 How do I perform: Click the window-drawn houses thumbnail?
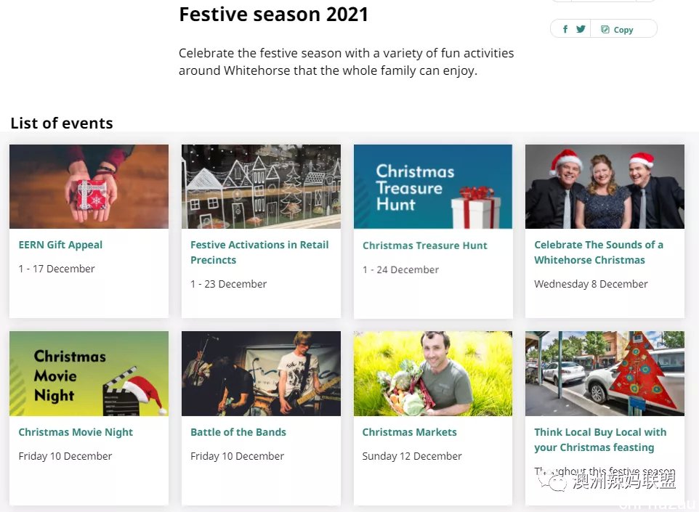(261, 186)
